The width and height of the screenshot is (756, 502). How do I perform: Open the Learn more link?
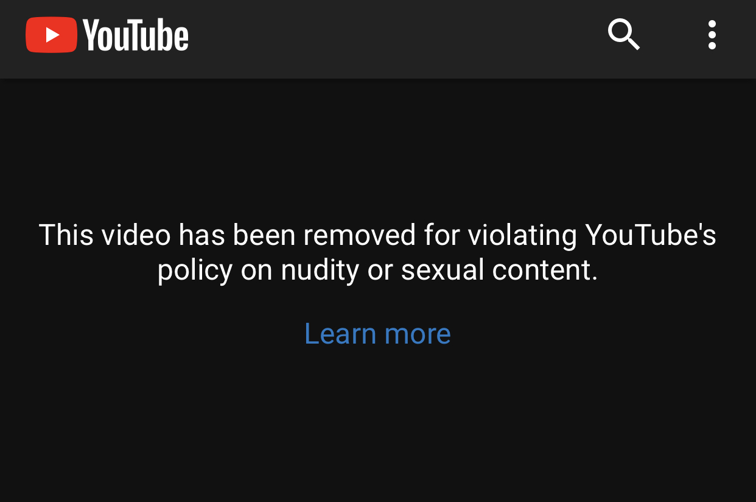(377, 333)
